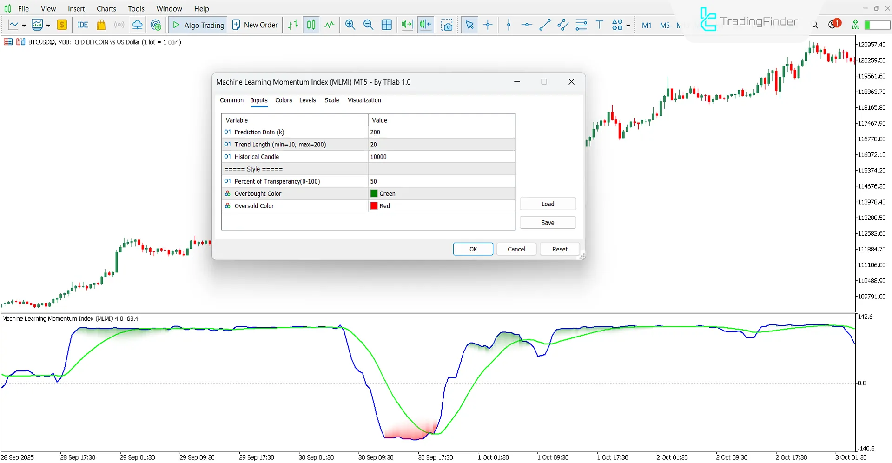Toggle chart auto scroll to end
The height and width of the screenshot is (463, 892).
pos(407,25)
